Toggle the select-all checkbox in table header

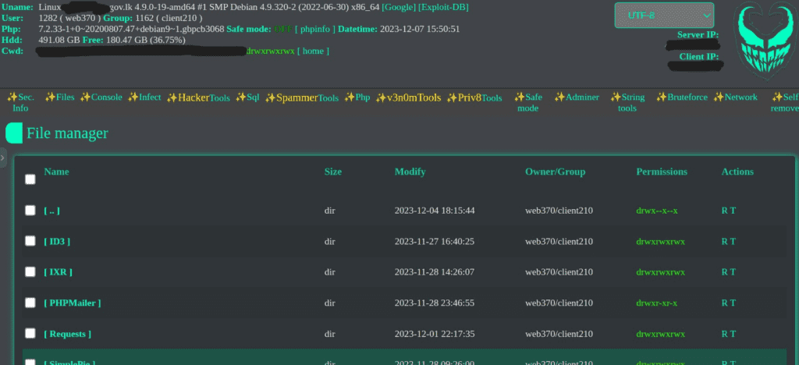click(x=30, y=179)
